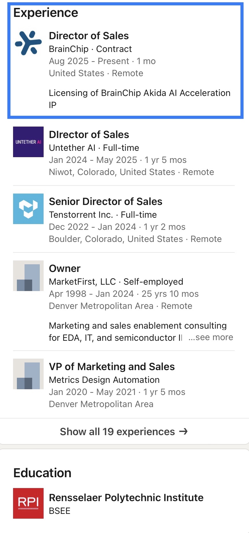Open the Director of Sales BrainChip title
Viewport: 249px width, 533px height.
(x=89, y=36)
